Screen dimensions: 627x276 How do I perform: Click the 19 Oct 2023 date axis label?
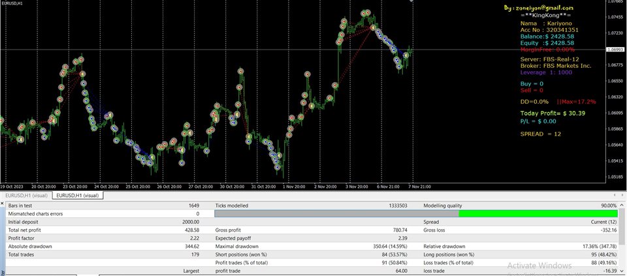pos(13,185)
